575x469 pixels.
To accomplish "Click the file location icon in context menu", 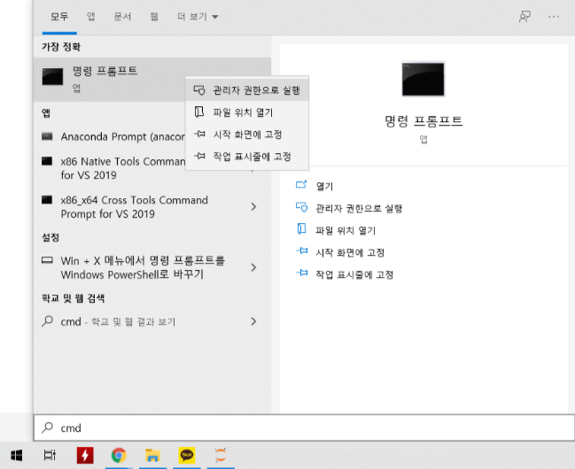I will pos(199,111).
